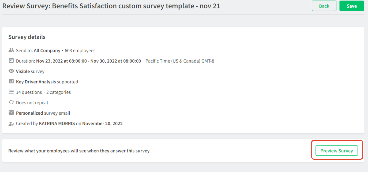Click the Review Survey page title

111,6
